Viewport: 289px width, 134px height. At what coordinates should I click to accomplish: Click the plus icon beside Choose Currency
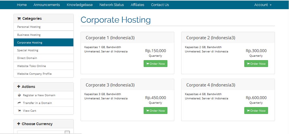[x=19, y=124]
